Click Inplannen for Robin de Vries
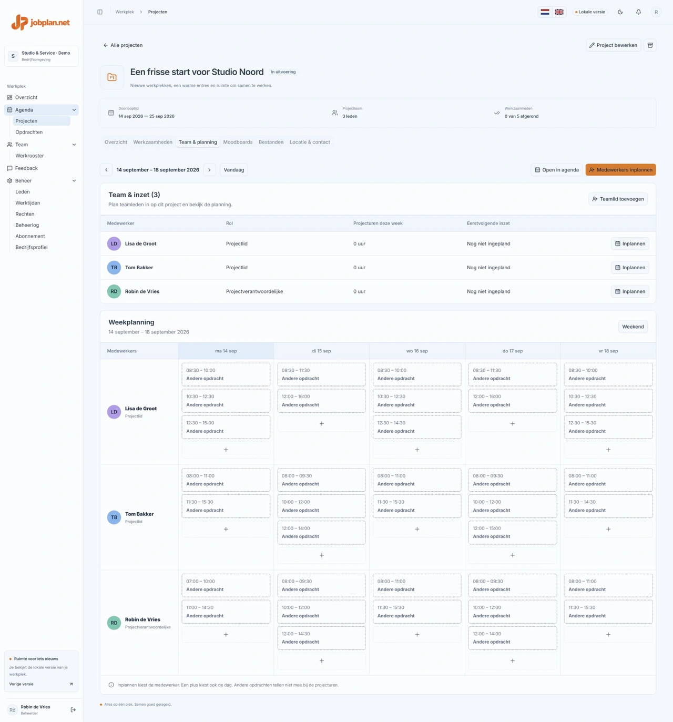The image size is (673, 722). coord(630,291)
